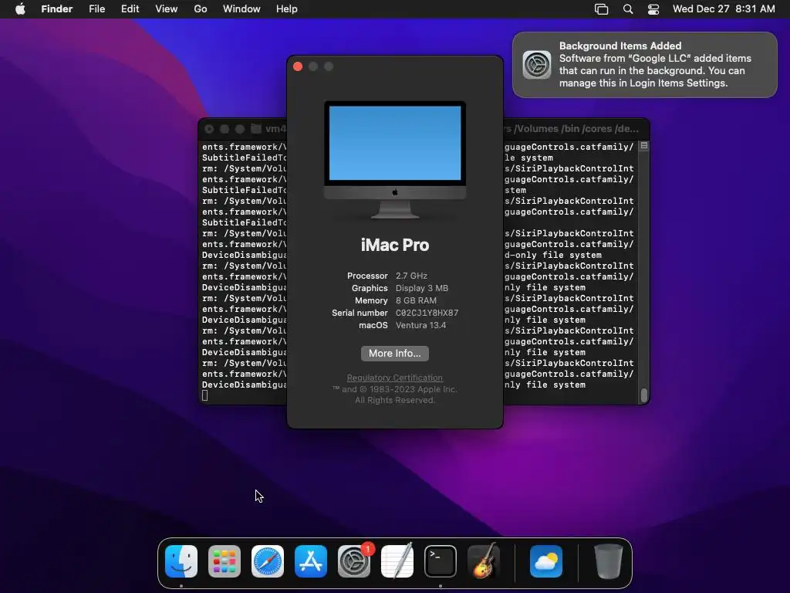Open Finder from the Dock

point(181,561)
